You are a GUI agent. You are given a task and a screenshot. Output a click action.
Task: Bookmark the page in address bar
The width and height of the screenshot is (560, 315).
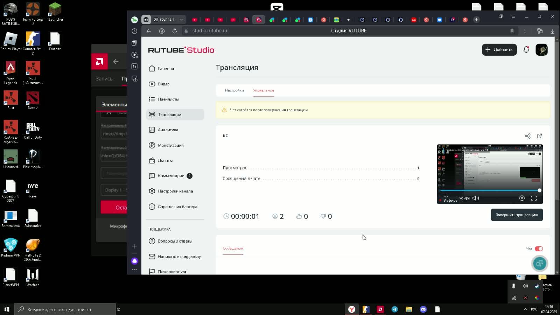tap(512, 31)
